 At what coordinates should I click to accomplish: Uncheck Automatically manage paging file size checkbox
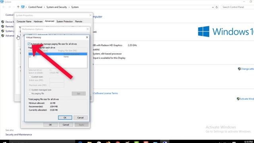pyautogui.click(x=29, y=44)
